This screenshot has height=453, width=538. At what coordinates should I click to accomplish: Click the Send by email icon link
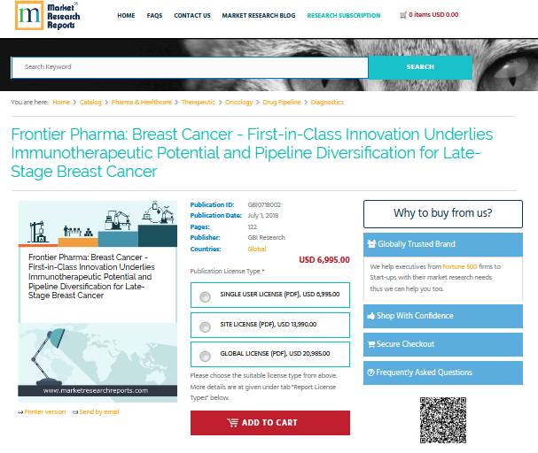[x=75, y=411]
